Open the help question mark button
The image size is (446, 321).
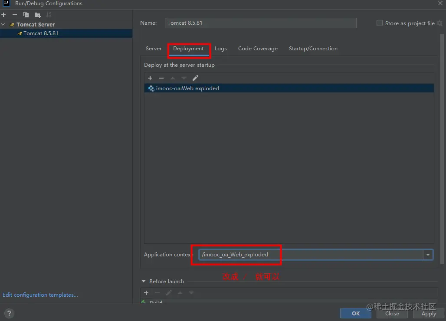pos(9,313)
